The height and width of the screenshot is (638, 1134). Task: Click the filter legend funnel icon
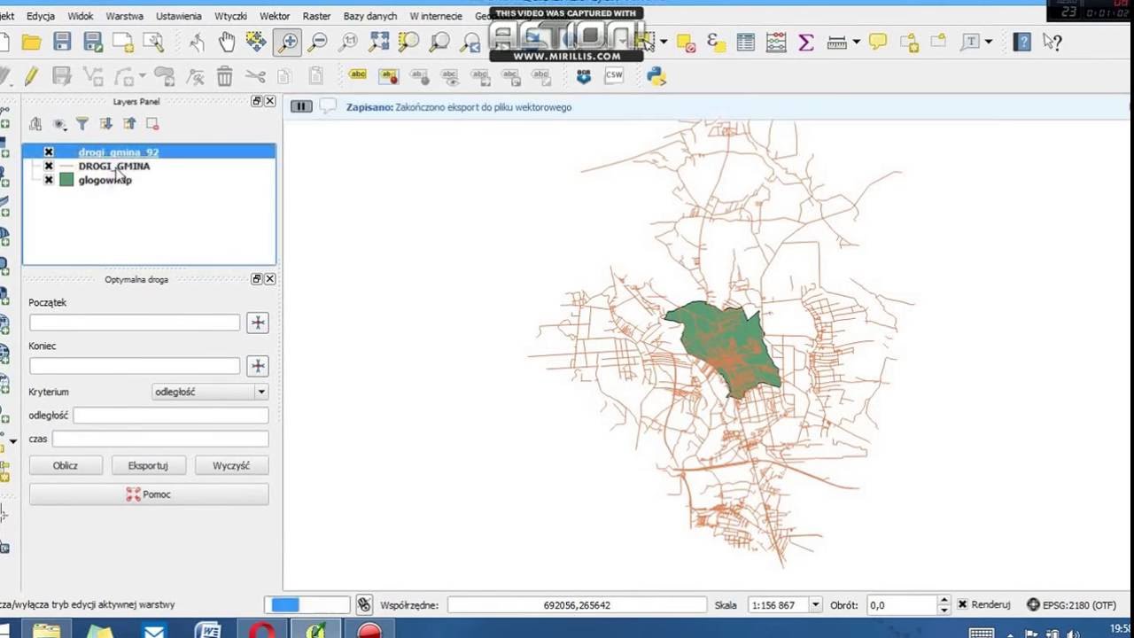[82, 124]
